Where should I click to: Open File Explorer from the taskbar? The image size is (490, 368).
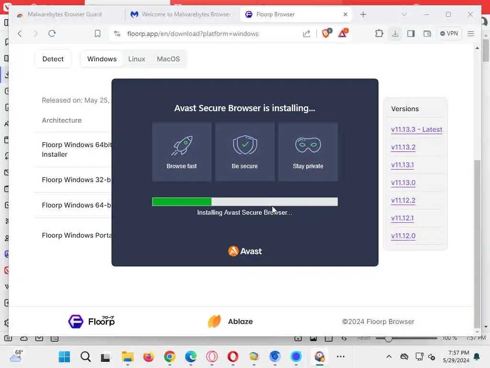(x=127, y=356)
